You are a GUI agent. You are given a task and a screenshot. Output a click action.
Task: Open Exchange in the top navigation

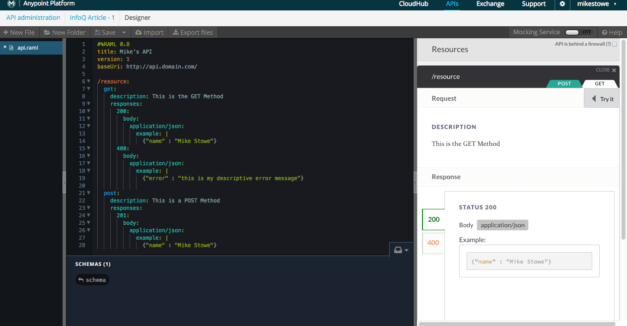490,4
